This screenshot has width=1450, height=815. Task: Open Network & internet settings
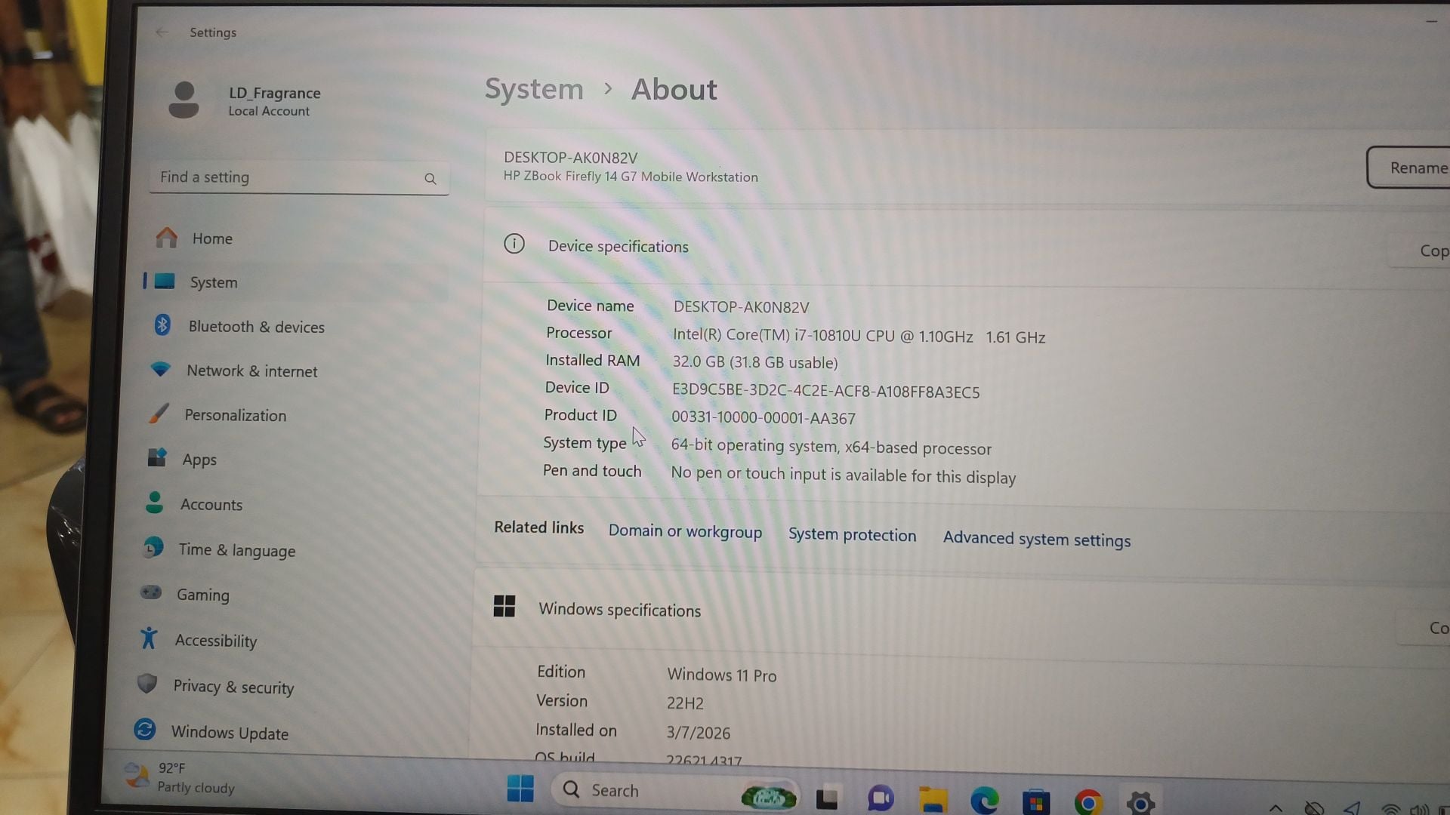click(295, 371)
